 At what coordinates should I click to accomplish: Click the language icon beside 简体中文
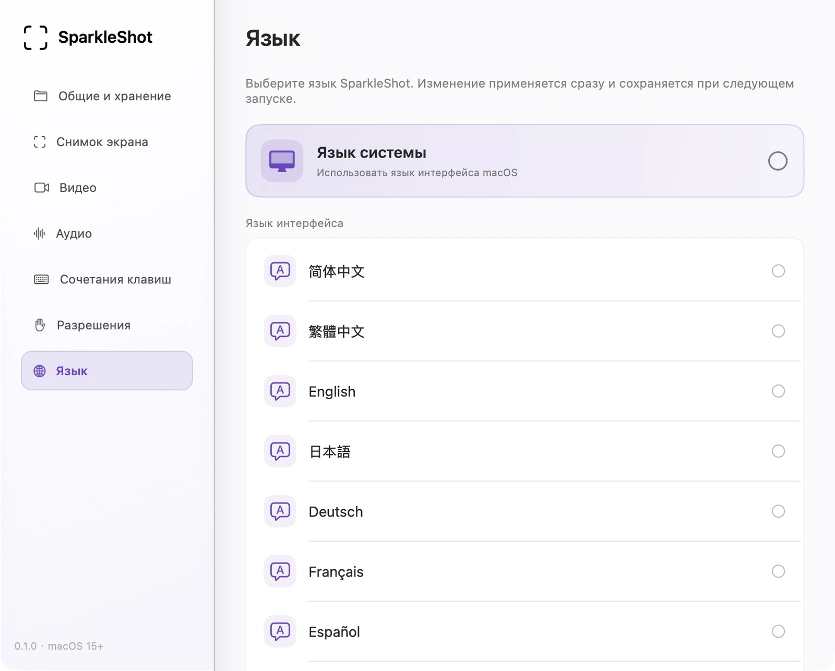pyautogui.click(x=280, y=271)
